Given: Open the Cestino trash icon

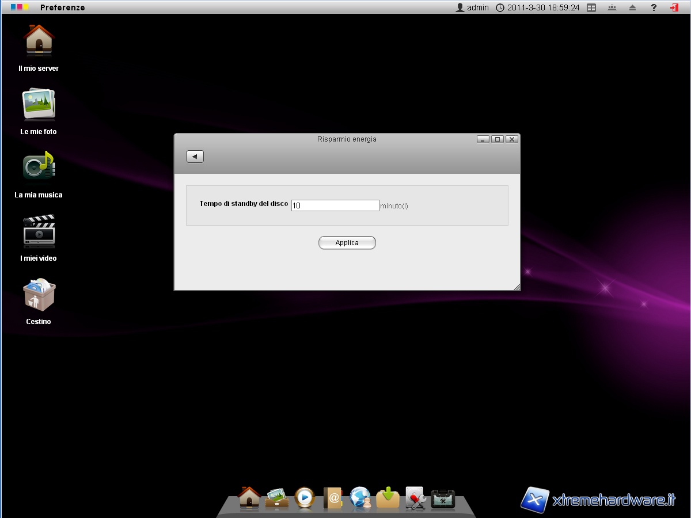Looking at the screenshot, I should pyautogui.click(x=39, y=295).
